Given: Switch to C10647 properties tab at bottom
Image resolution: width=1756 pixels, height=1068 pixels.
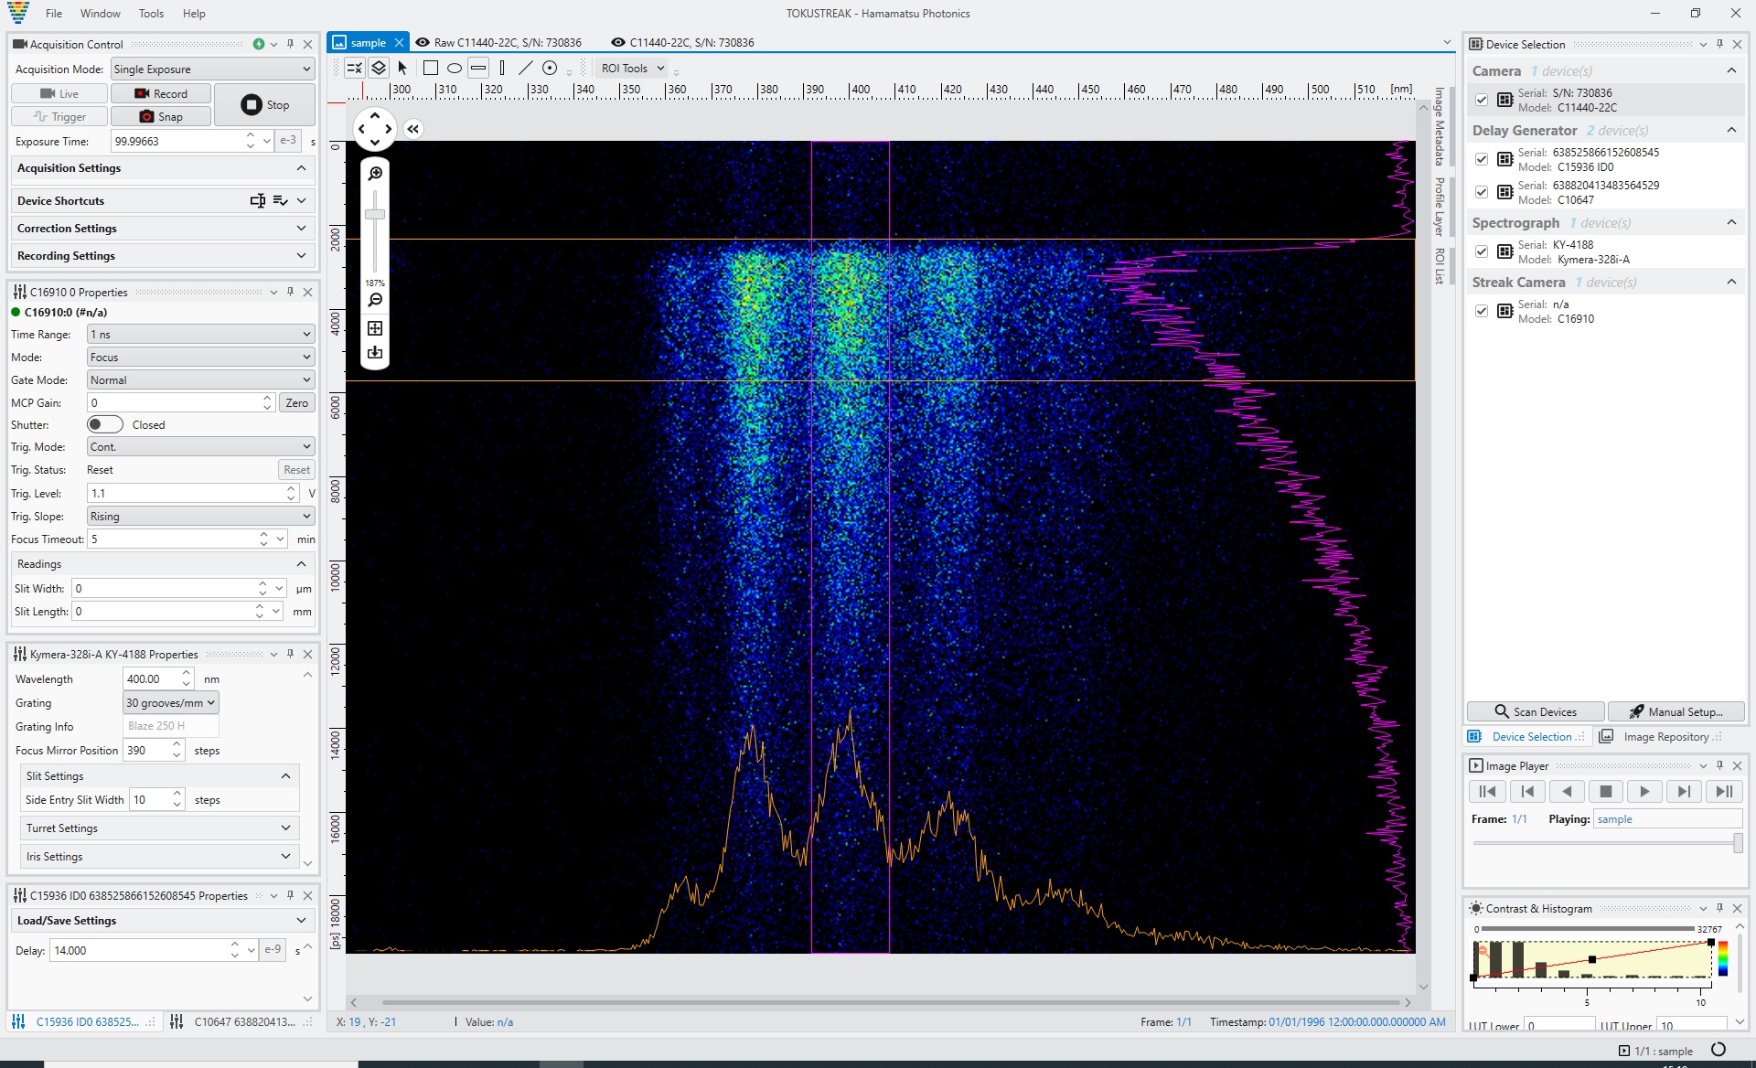Looking at the screenshot, I should click(241, 1021).
